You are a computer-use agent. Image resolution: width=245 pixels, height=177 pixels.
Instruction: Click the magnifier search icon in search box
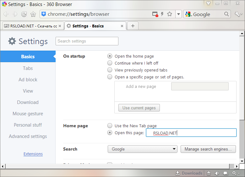[226, 14]
